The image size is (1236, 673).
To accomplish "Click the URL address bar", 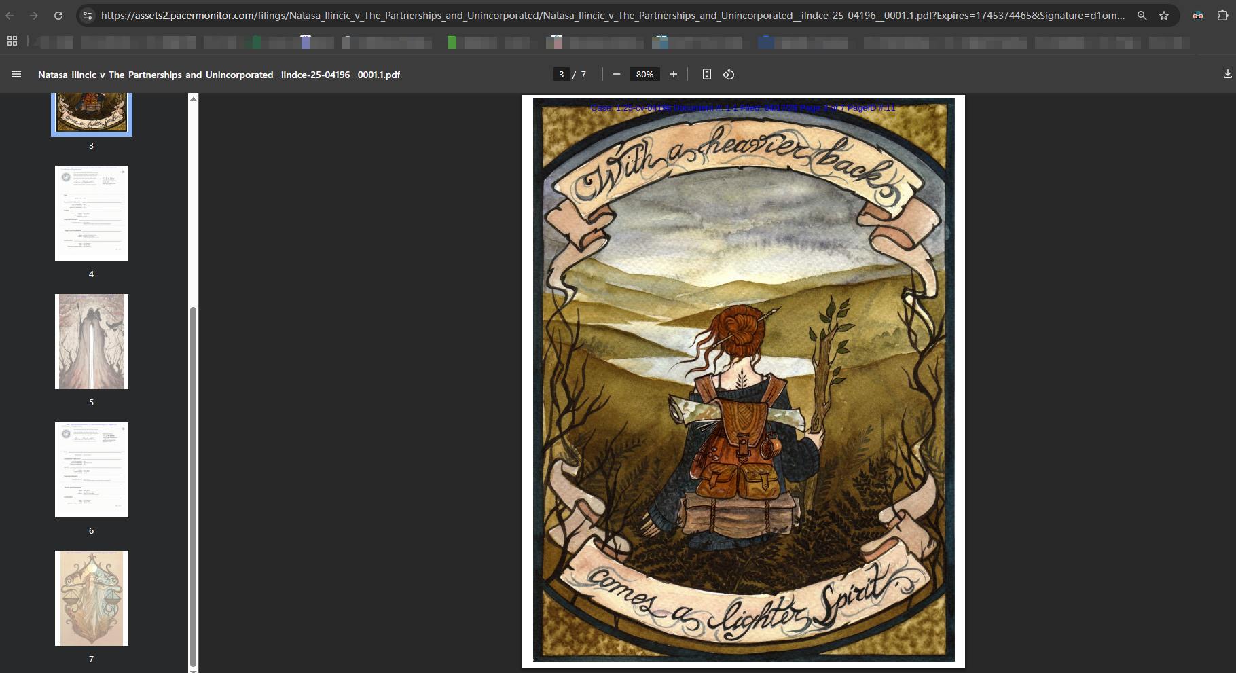I will tap(611, 15).
